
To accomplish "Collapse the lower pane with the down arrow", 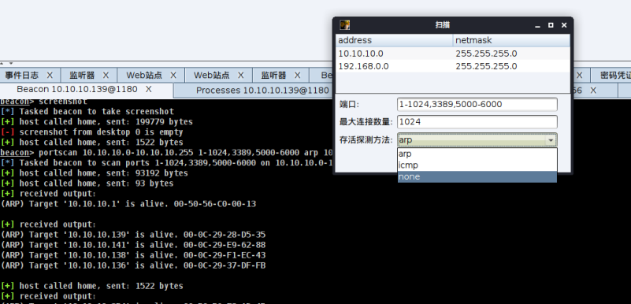I will 11,63.
